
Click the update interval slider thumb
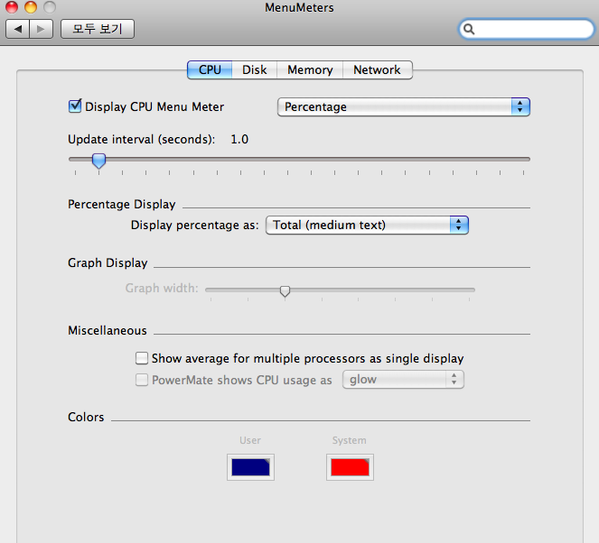tap(99, 161)
